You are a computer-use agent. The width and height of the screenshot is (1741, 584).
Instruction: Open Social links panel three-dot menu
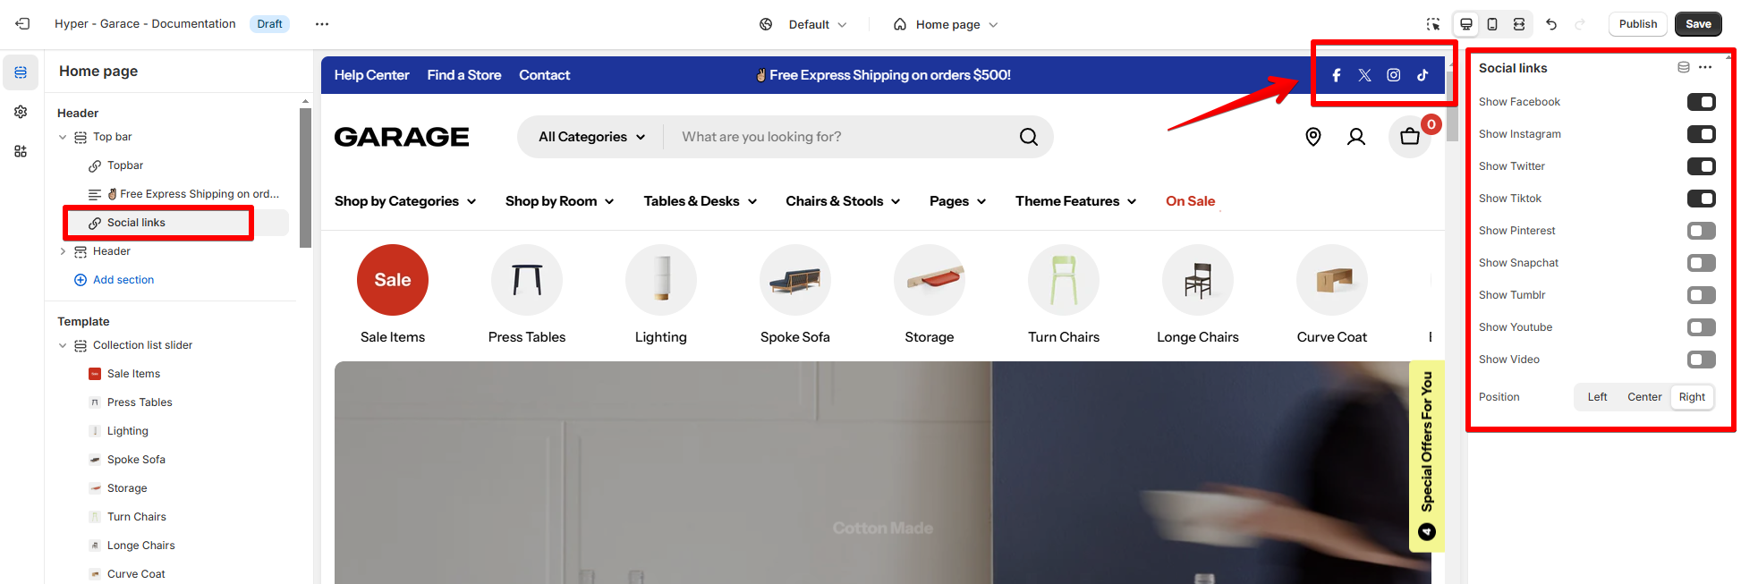(1705, 67)
